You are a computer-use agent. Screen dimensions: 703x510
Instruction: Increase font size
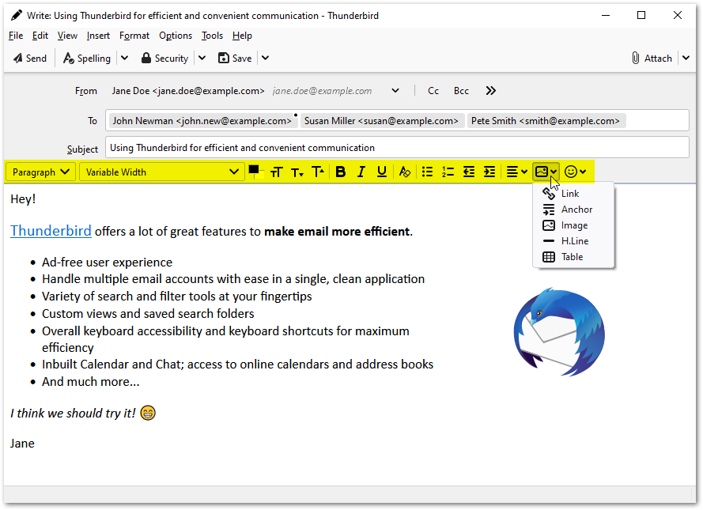318,172
